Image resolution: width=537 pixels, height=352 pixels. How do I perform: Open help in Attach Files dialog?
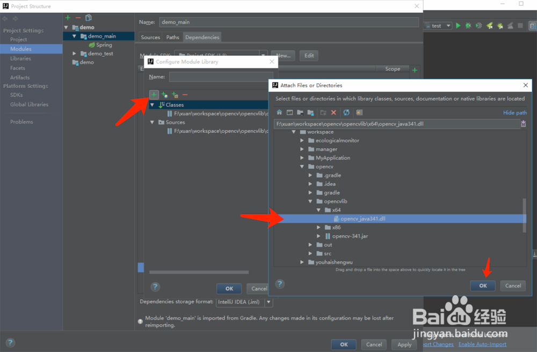280,284
